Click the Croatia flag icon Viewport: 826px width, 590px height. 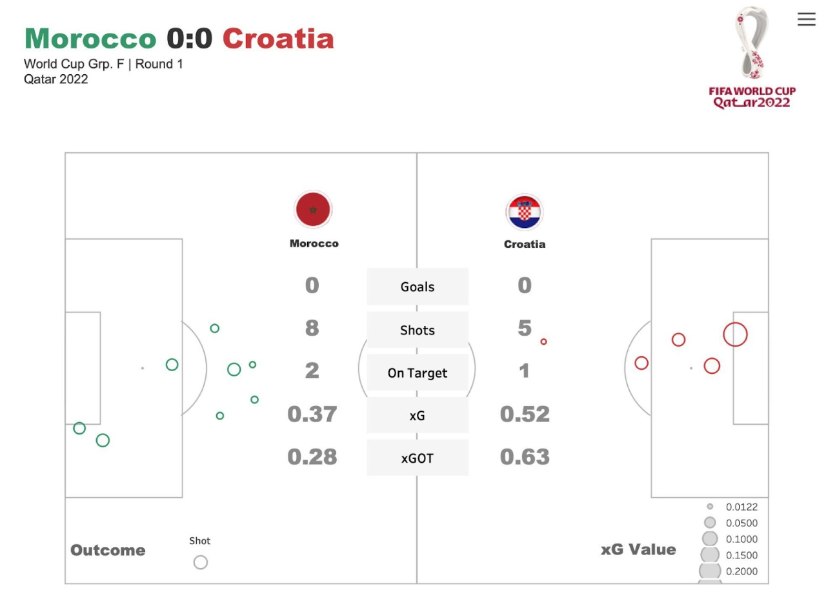(524, 212)
